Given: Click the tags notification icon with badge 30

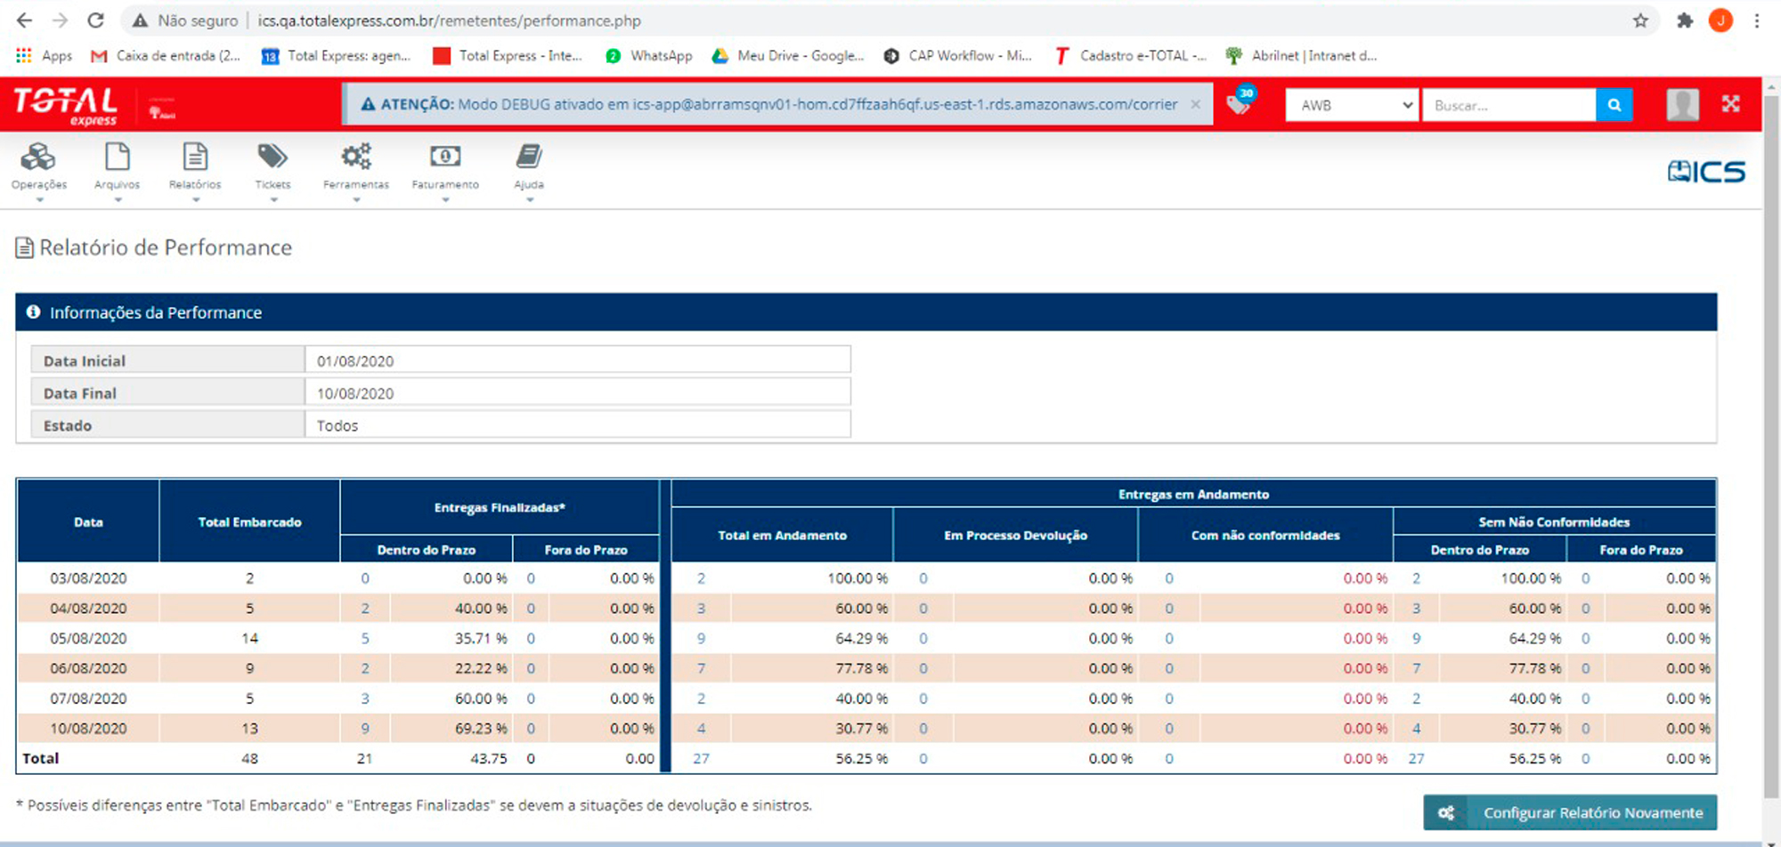Looking at the screenshot, I should coord(1240,102).
